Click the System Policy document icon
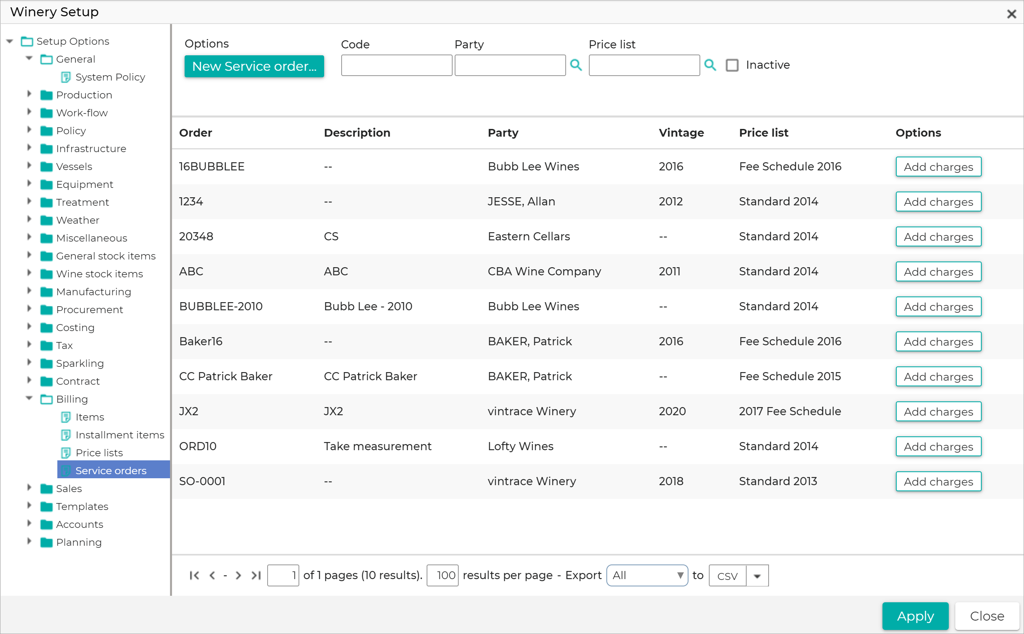 click(x=66, y=77)
